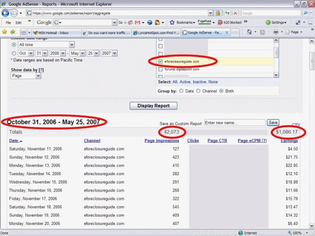This screenshot has height=236, width=315.
Task: Open the Bookmarks star in Google toolbar
Action: pos(172,23)
